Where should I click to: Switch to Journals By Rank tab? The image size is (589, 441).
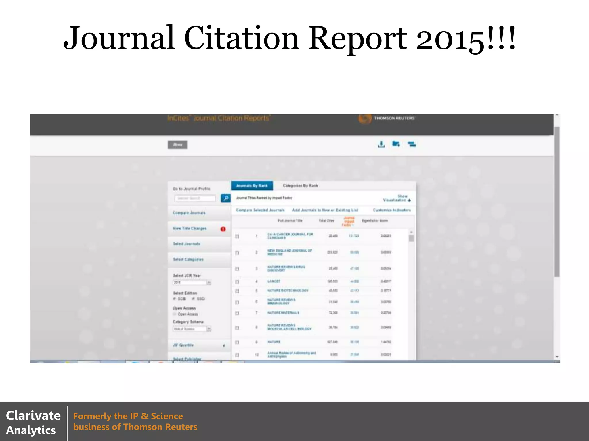252,186
